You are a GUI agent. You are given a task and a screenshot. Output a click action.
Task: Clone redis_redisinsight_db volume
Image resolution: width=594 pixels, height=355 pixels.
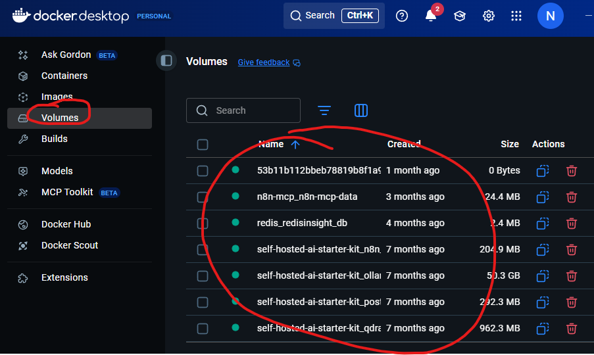point(543,224)
